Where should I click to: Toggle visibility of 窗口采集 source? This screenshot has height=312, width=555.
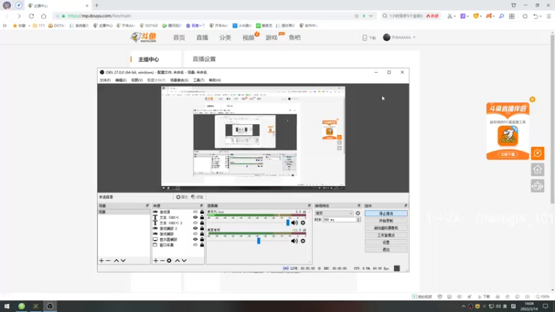click(196, 245)
